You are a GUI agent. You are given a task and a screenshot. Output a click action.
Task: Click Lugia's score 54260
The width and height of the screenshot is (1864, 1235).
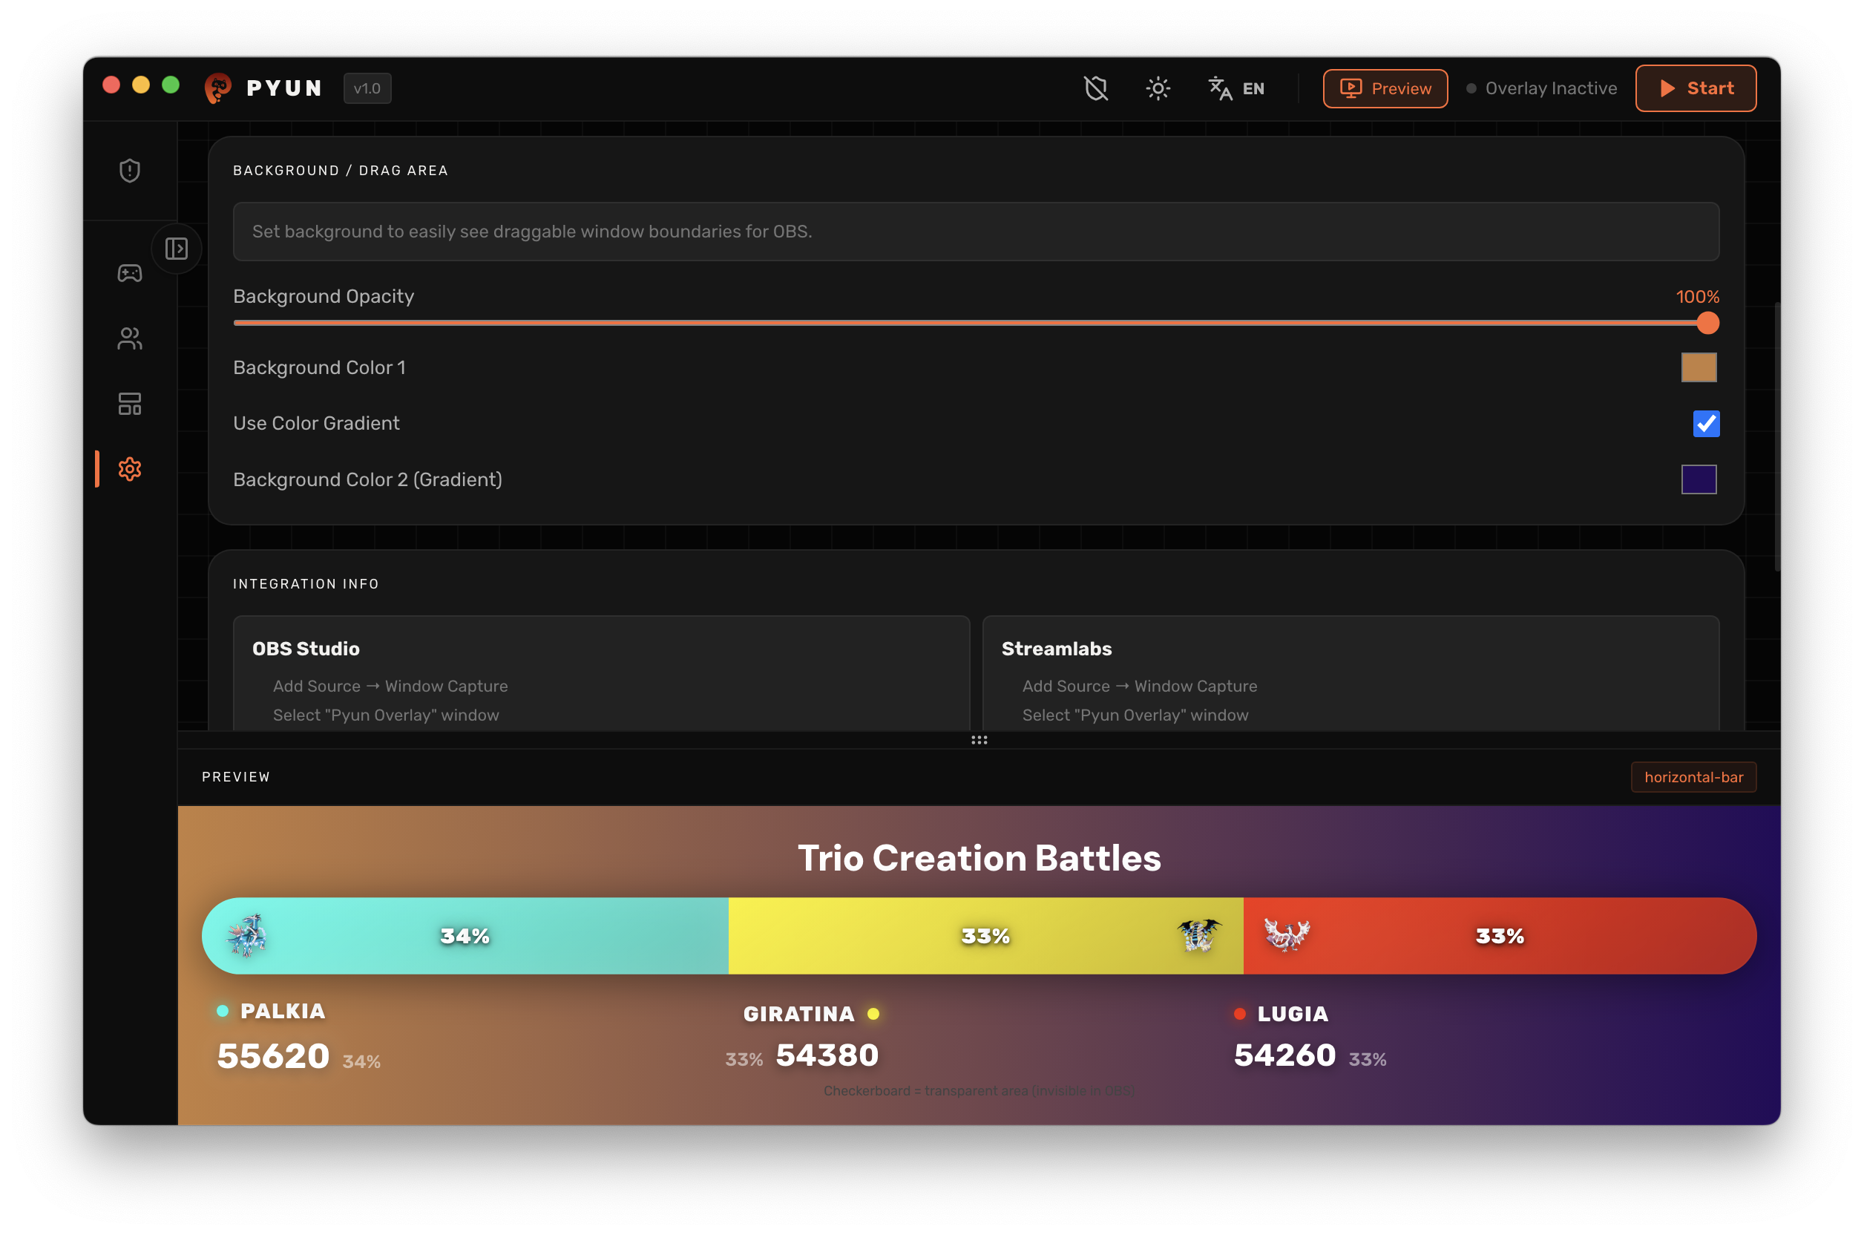[1284, 1055]
